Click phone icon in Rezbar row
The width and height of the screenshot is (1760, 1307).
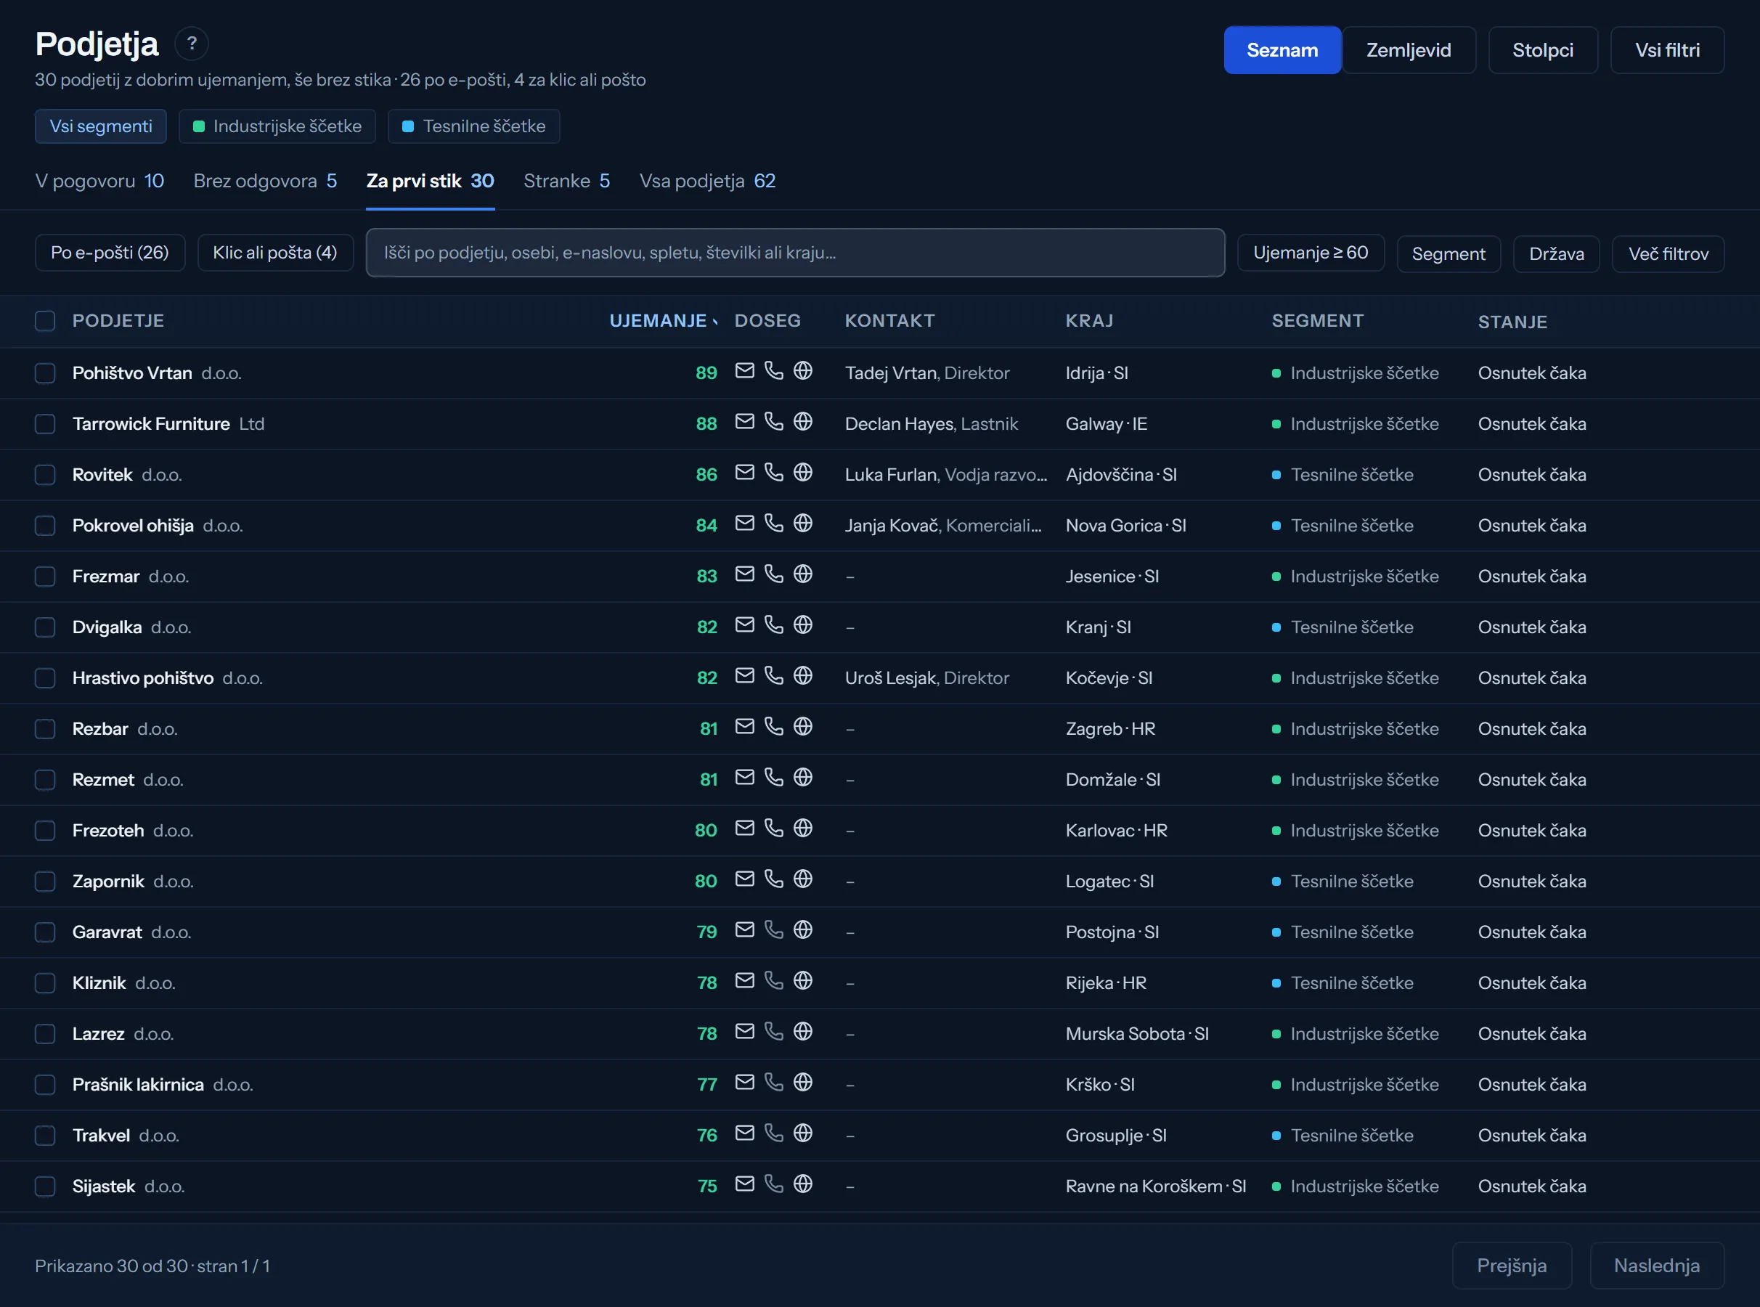tap(773, 727)
